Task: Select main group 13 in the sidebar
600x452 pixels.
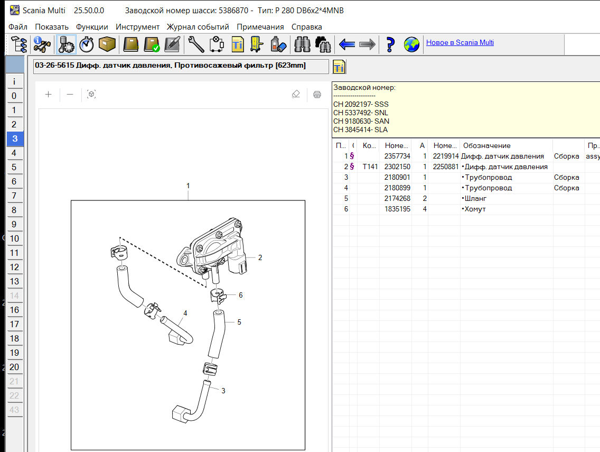Action: click(x=15, y=281)
